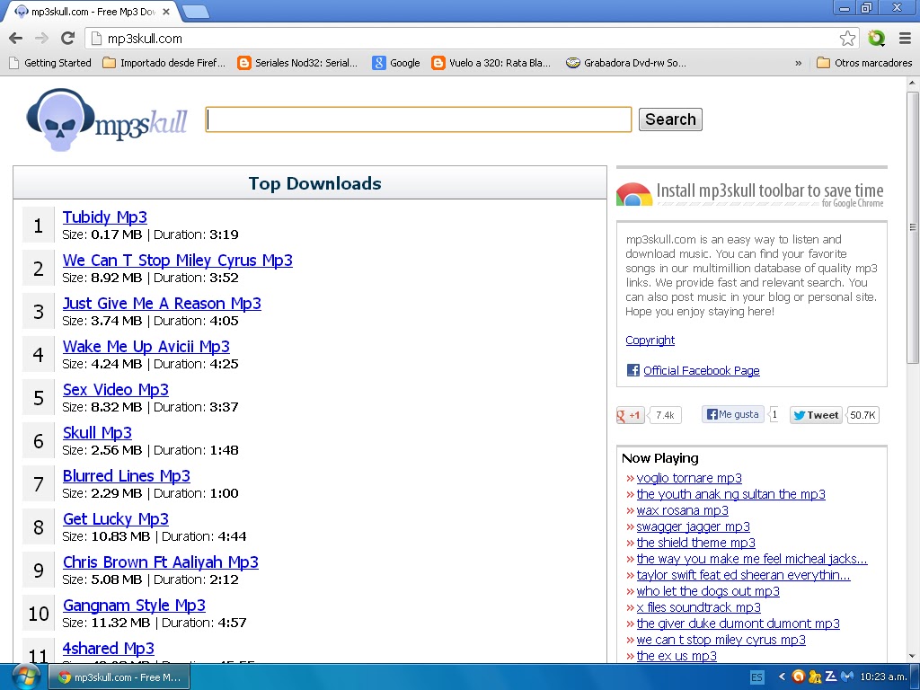Open who let the dogs out mp3

[x=708, y=591]
